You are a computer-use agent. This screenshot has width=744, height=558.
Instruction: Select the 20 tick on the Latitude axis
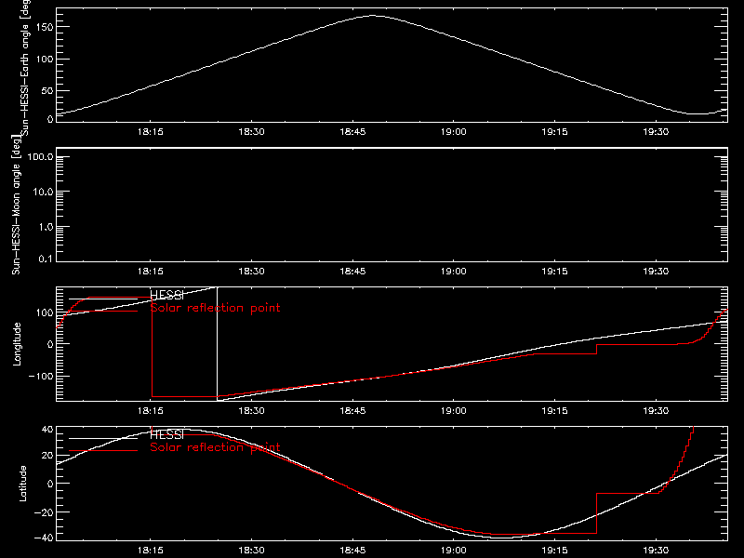[x=47, y=456]
